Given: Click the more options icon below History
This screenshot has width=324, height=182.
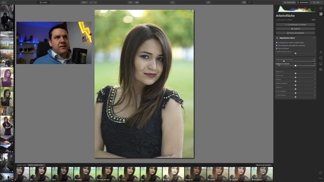Looking at the screenshot, I should click(x=320, y=178).
